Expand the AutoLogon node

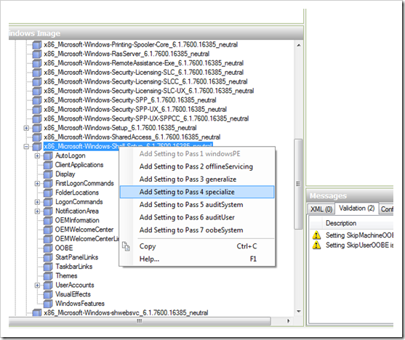click(38, 155)
